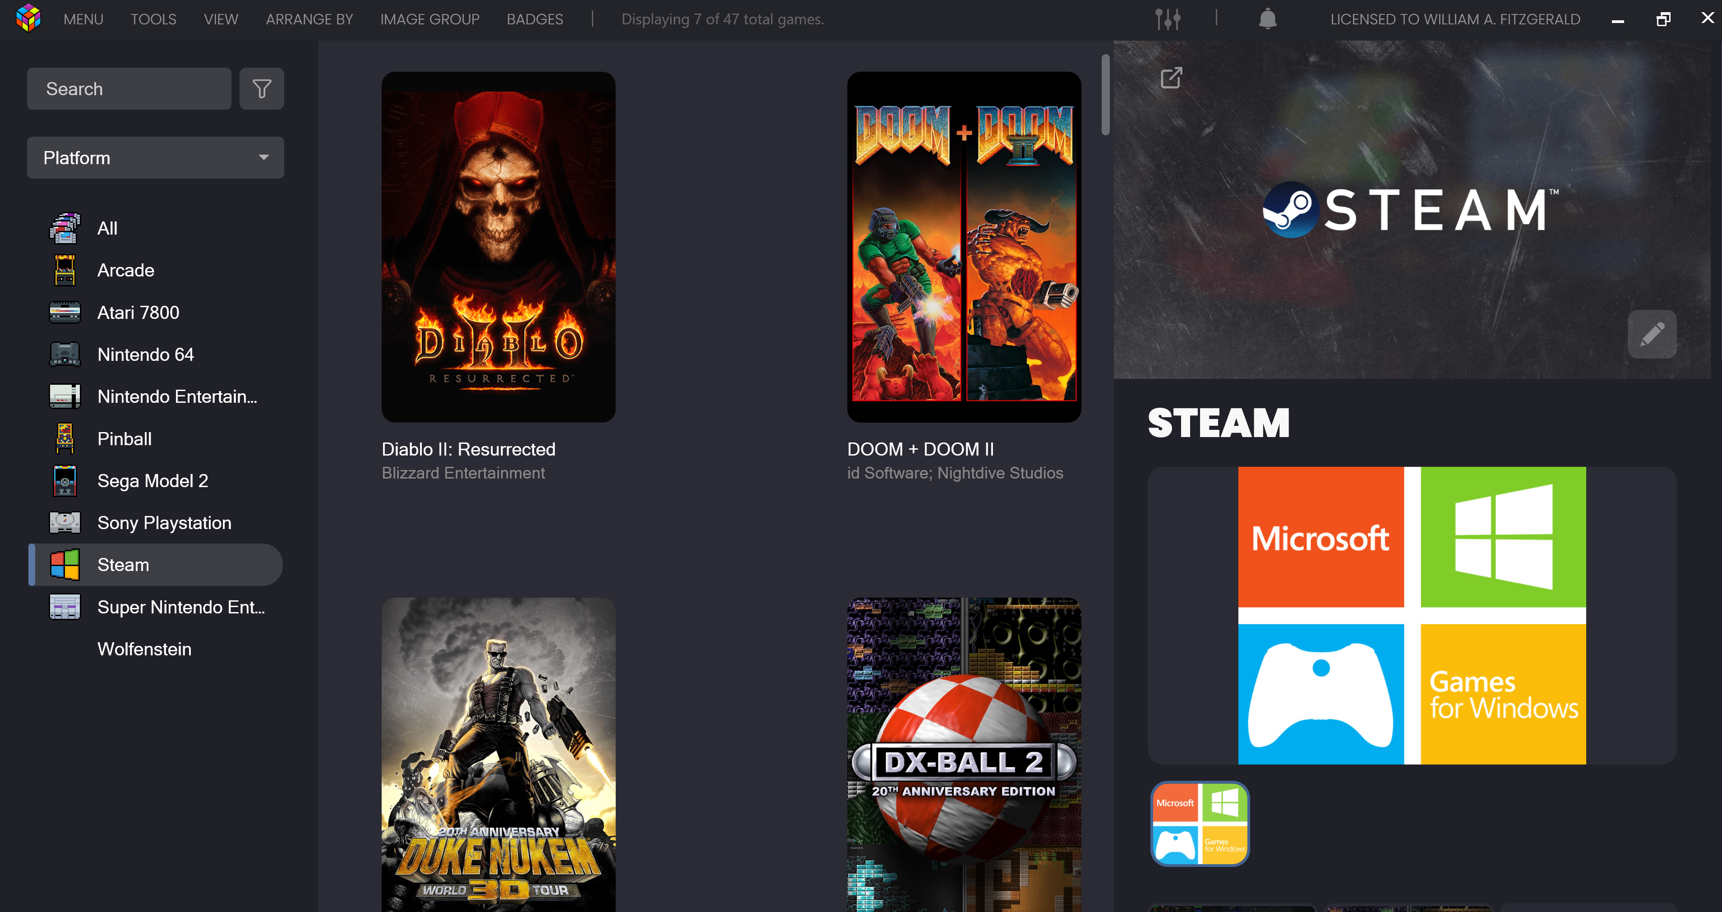Select the Arcade cabinet icon
Image resolution: width=1722 pixels, height=912 pixels.
[65, 270]
